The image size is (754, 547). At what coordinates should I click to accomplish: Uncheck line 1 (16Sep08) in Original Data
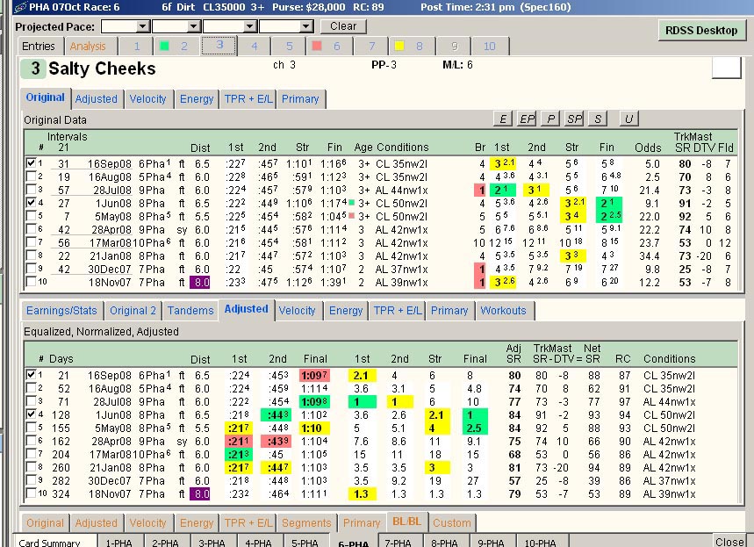[x=32, y=163]
